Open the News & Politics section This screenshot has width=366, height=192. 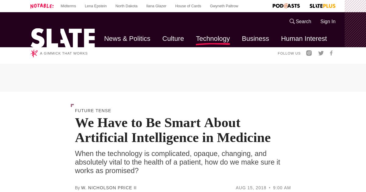click(127, 39)
